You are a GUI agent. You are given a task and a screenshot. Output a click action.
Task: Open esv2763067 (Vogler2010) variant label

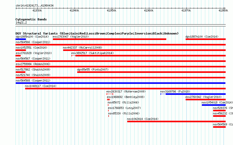pos(71,37)
